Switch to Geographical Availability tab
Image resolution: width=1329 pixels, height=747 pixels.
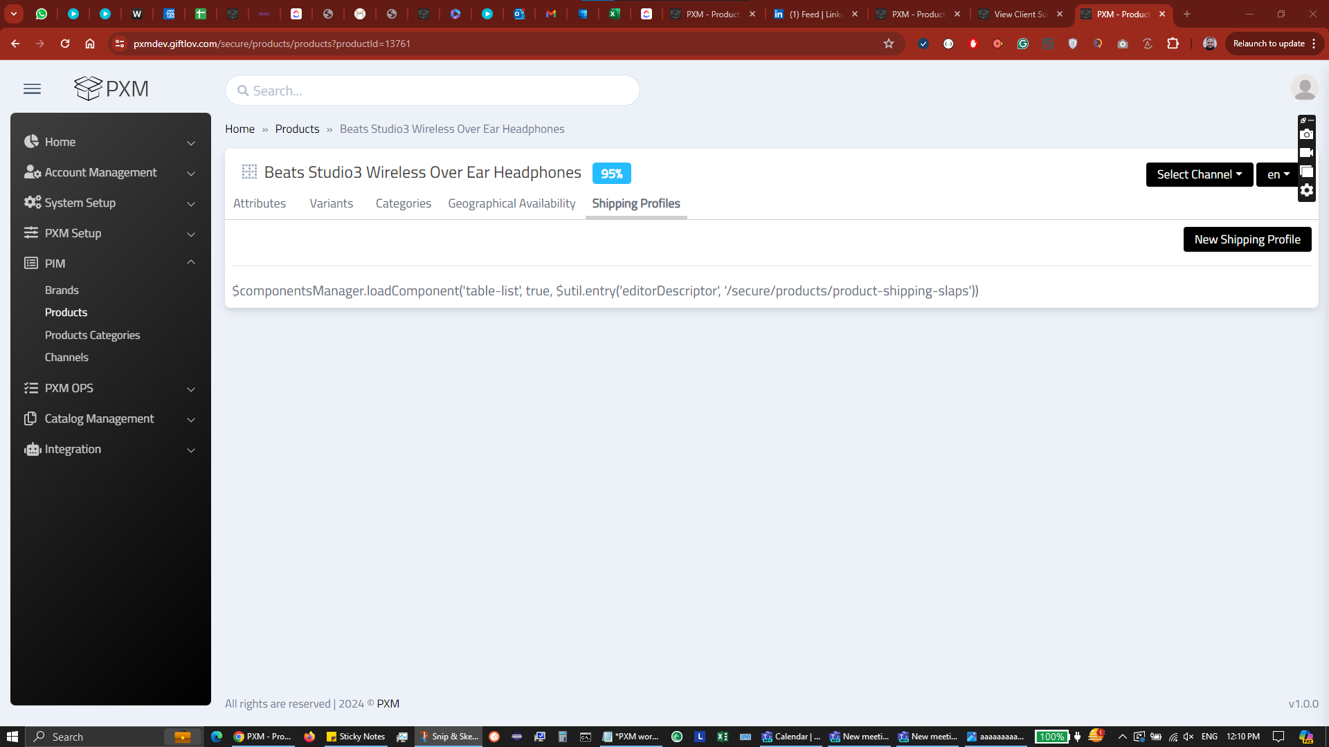click(x=512, y=203)
